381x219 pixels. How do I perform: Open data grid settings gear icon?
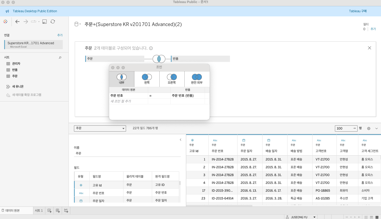coord(369,128)
